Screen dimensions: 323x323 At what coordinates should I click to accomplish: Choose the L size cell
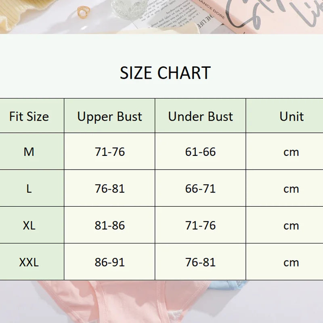pyautogui.click(x=29, y=189)
